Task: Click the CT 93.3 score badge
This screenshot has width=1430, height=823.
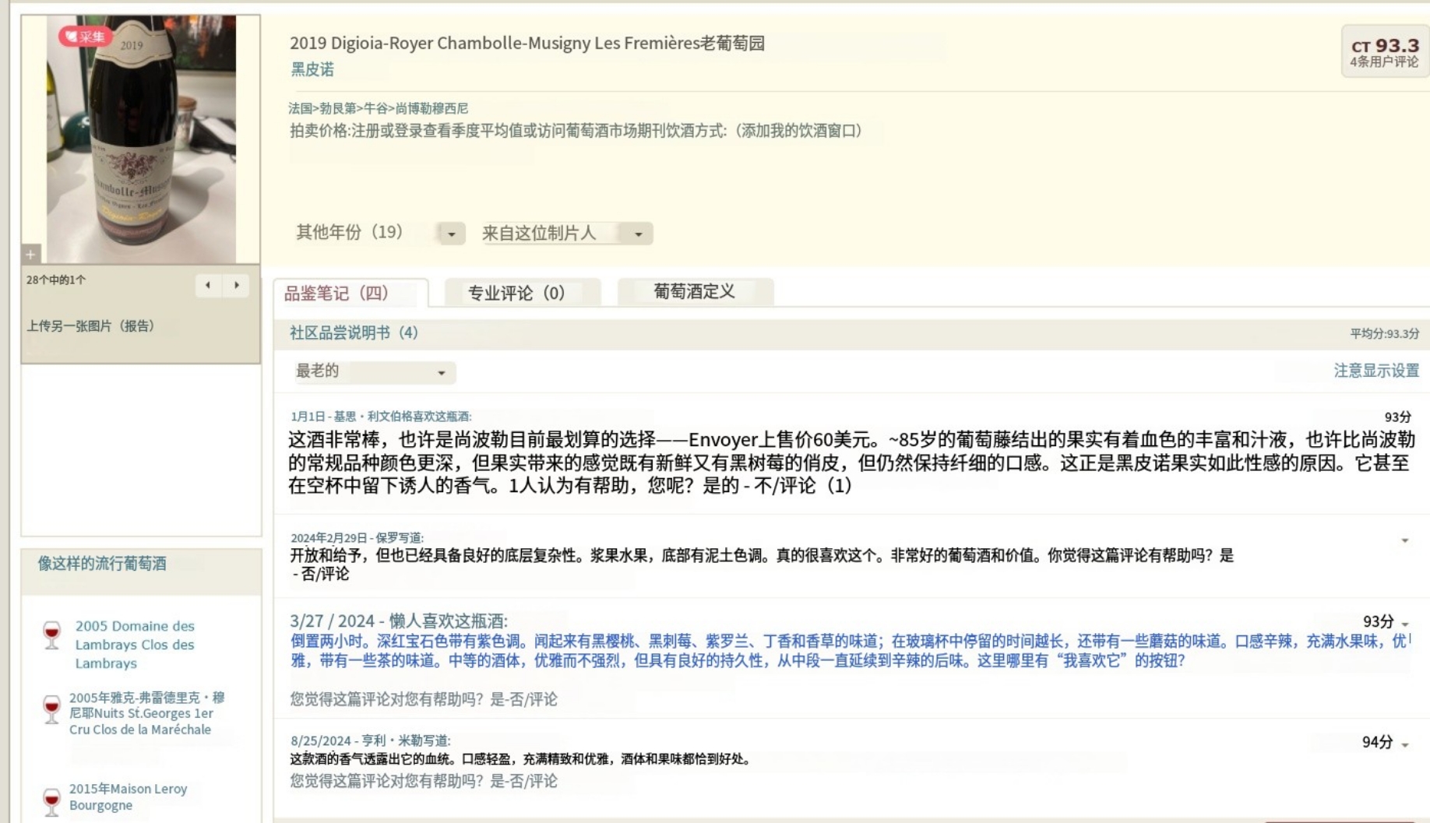Action: [x=1384, y=52]
